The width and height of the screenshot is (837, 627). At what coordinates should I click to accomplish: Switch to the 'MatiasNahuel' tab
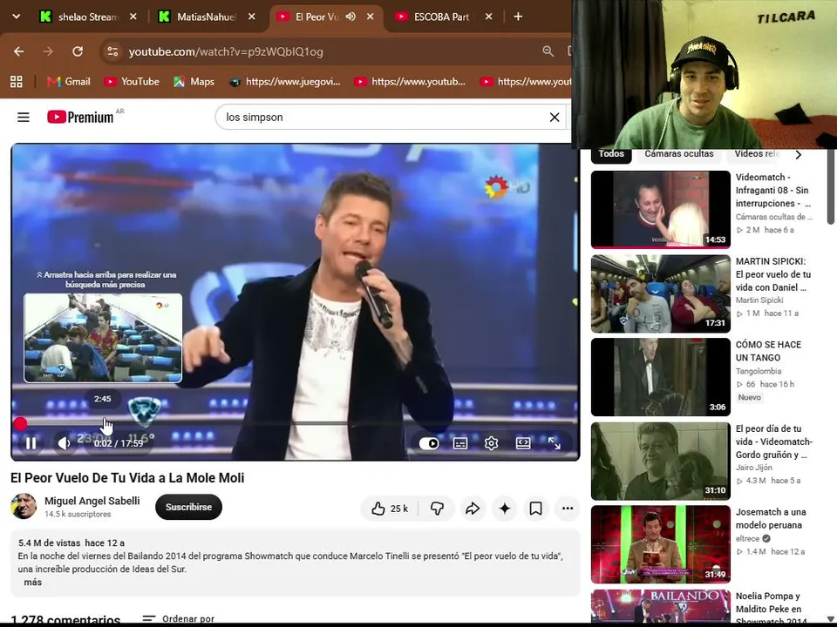tap(207, 17)
